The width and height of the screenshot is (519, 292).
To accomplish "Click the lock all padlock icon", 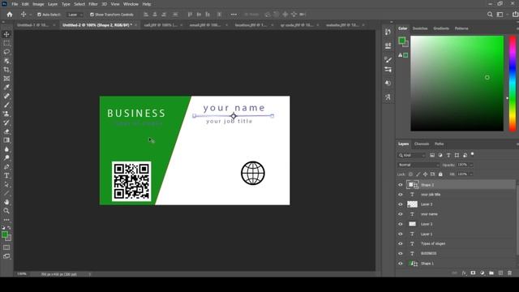I will click(440, 174).
